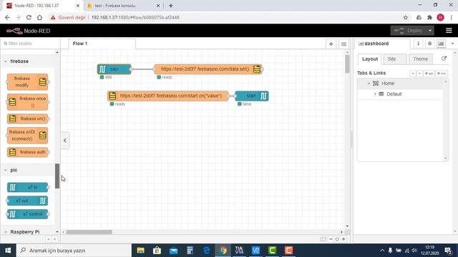
Task: Click the filter nodes search field
Action: (30, 44)
